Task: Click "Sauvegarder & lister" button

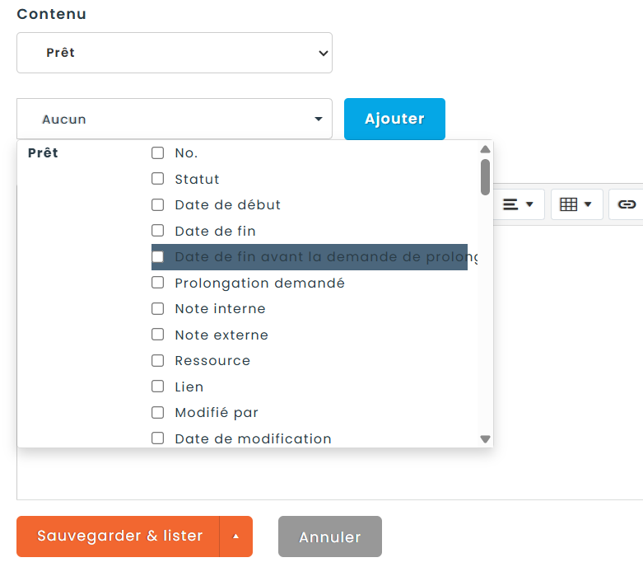Action: pos(119,537)
